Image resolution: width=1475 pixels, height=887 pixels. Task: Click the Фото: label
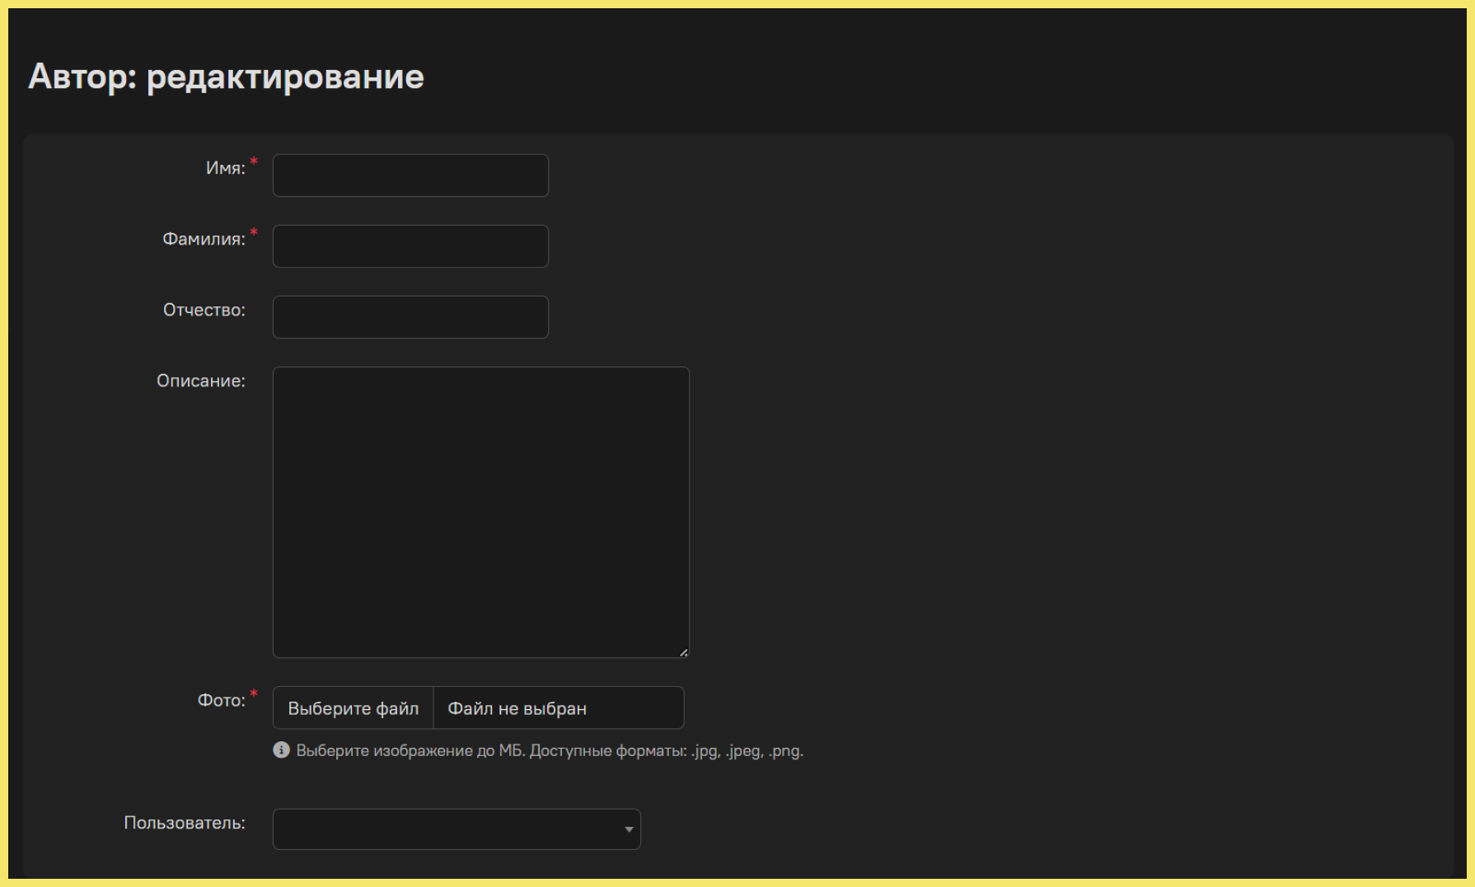click(x=221, y=700)
